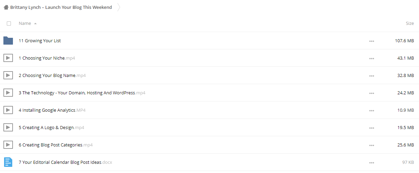Sort by Name column header
The width and height of the screenshot is (419, 173).
25,23
